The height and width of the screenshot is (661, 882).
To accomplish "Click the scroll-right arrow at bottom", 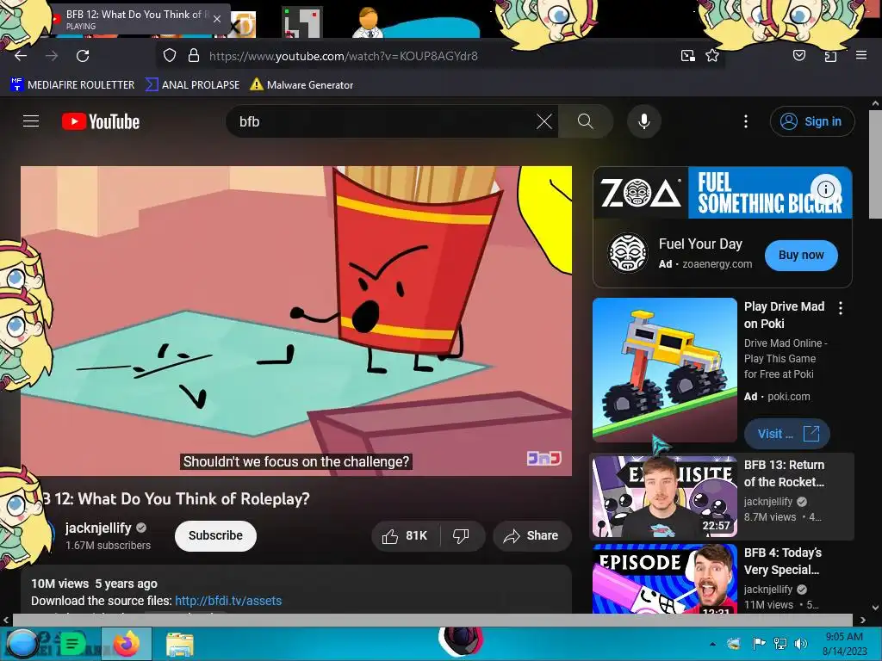I will pos(862,620).
